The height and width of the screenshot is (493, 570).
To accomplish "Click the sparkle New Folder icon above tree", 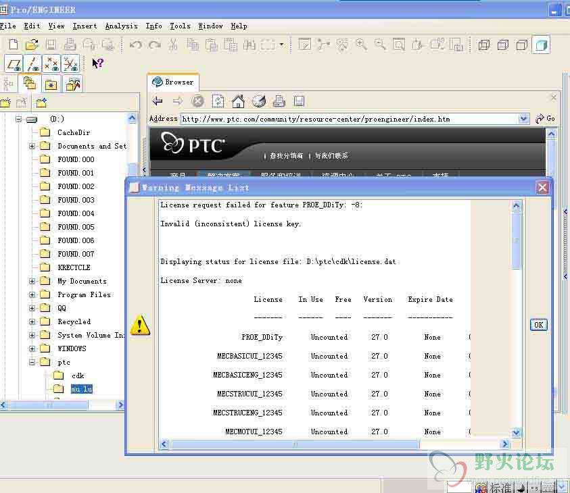I will click(41, 103).
